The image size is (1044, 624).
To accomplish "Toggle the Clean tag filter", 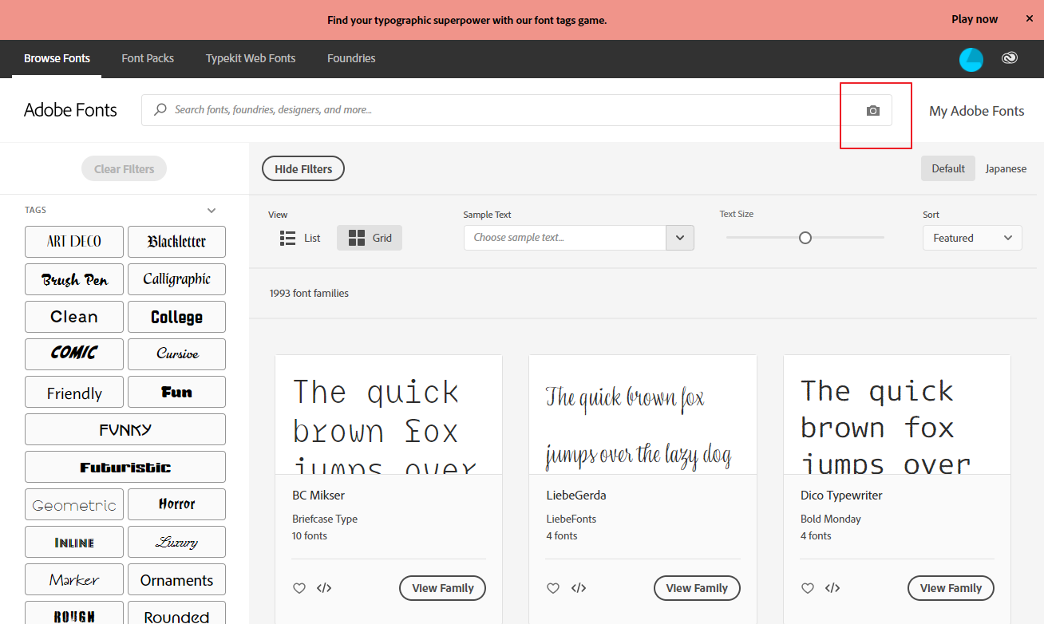I will (74, 317).
